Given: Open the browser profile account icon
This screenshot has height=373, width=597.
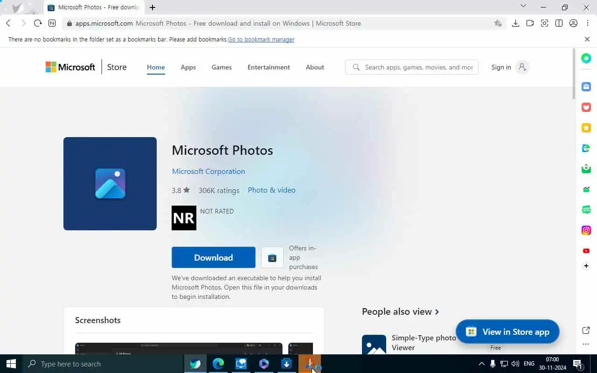Looking at the screenshot, I should (573, 23).
